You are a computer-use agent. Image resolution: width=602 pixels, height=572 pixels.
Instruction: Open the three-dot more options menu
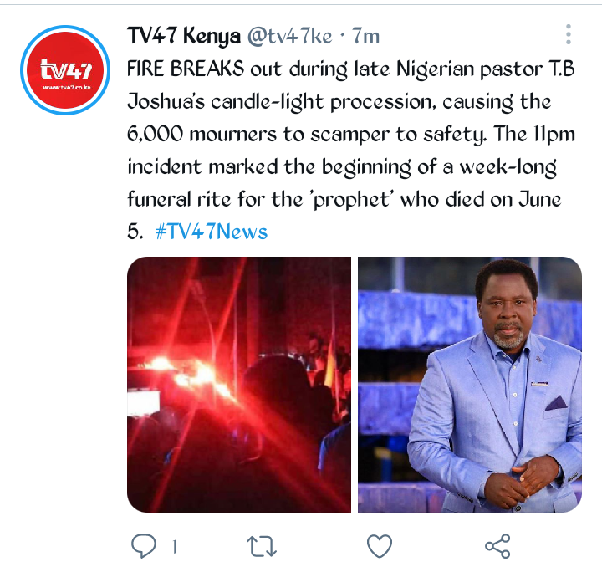(x=569, y=34)
